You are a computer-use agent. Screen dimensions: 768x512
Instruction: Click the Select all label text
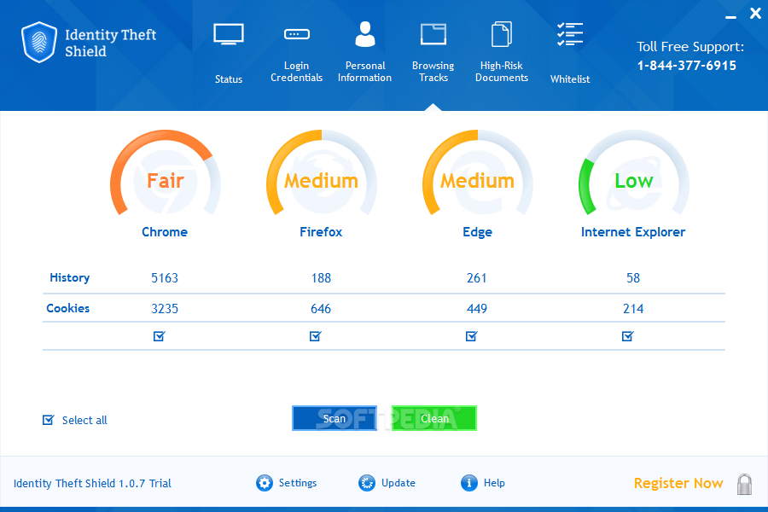pyautogui.click(x=84, y=421)
